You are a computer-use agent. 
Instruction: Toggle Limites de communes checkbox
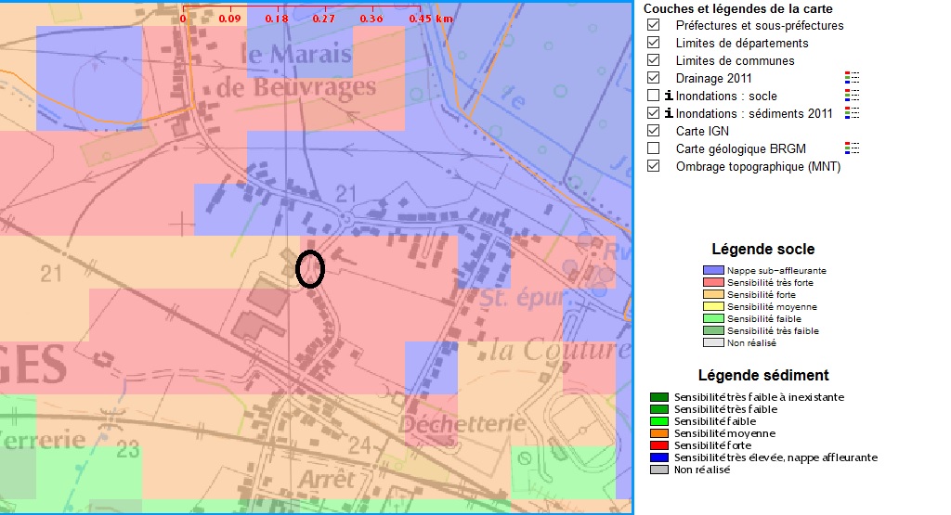[x=653, y=60]
